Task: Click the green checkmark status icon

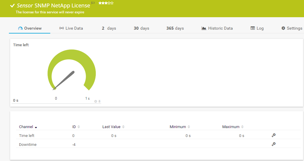Action: (12, 6)
